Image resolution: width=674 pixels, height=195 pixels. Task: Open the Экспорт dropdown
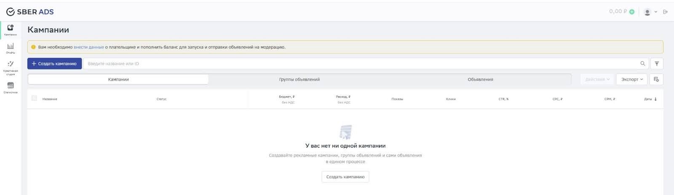click(632, 79)
